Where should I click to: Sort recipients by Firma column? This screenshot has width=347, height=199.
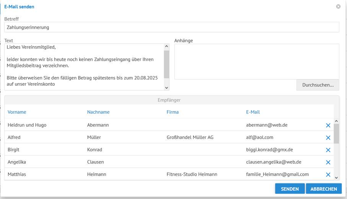coord(173,112)
